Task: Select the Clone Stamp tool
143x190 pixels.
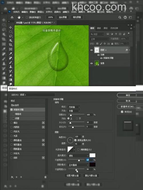Action: coord(11,67)
